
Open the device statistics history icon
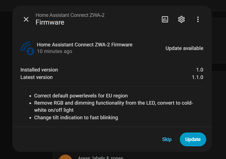[x=165, y=19]
